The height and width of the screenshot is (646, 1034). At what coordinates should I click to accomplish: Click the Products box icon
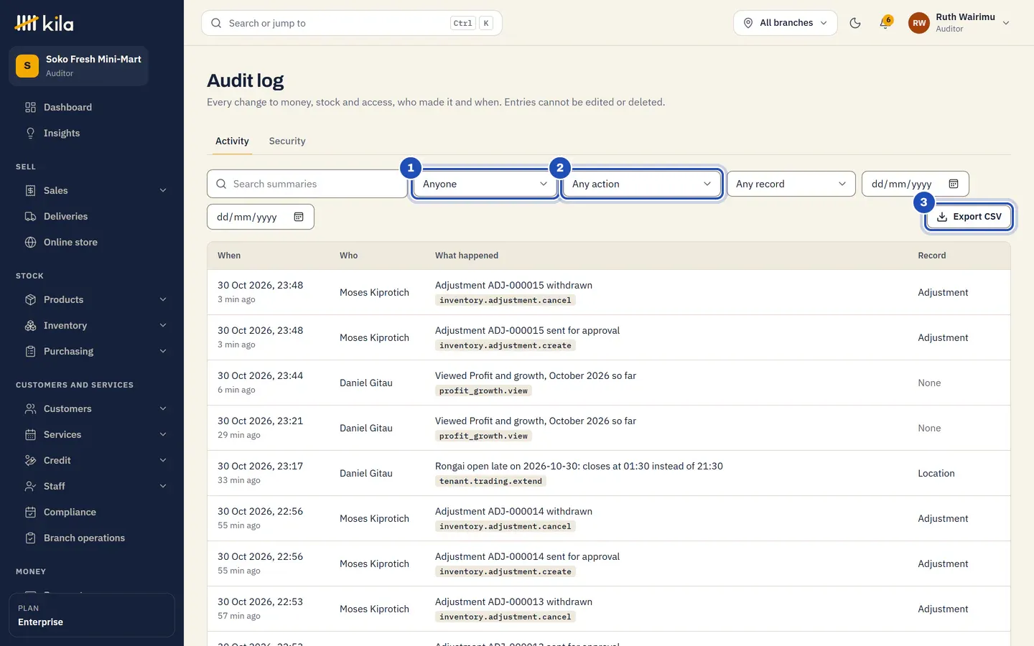pos(30,299)
